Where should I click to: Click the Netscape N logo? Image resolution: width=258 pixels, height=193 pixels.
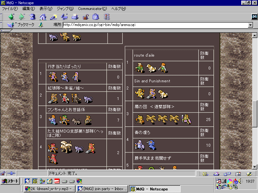254,17
